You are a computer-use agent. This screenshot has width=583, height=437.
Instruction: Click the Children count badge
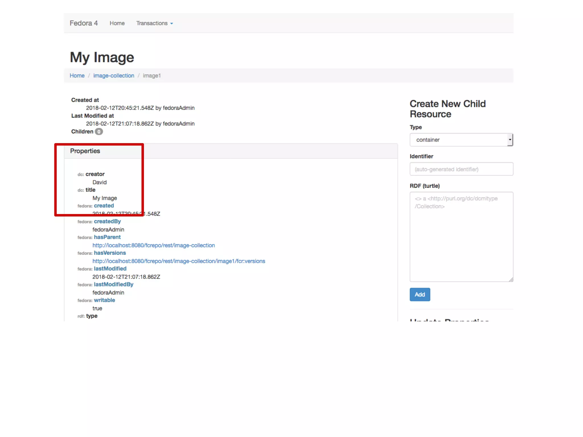99,132
